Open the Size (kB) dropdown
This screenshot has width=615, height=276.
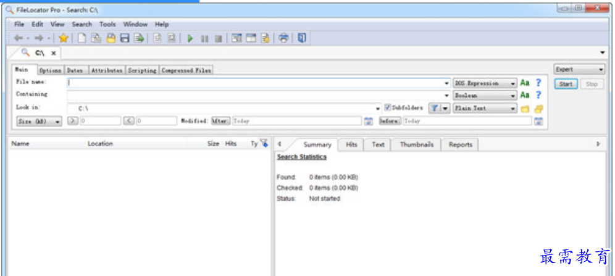point(40,122)
